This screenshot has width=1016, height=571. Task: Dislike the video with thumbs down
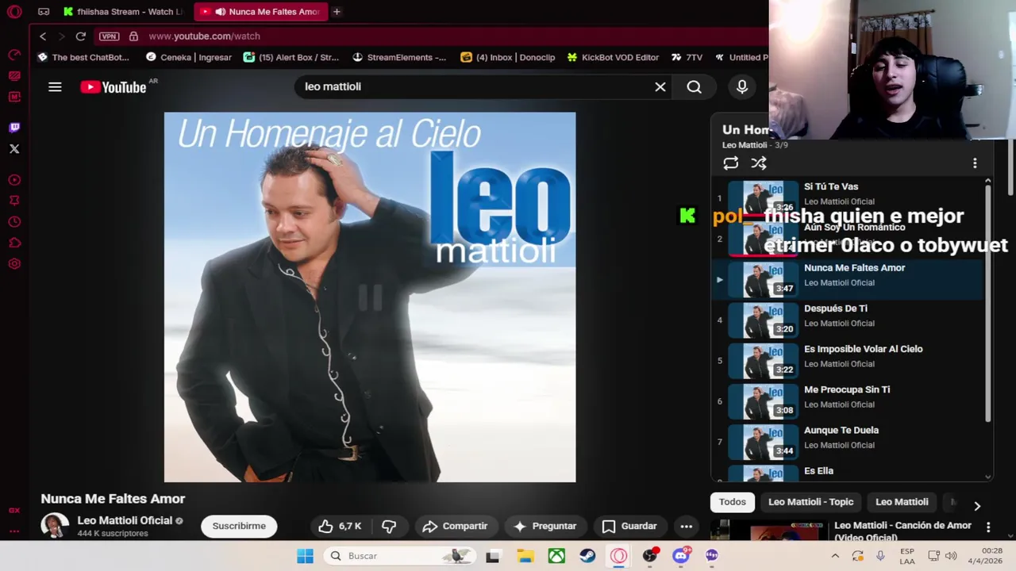[x=389, y=526]
